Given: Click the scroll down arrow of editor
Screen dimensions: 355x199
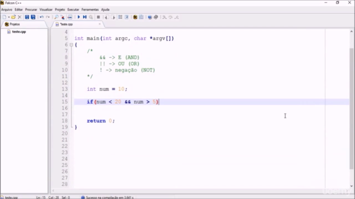Looking at the screenshot, I should coord(351,186).
